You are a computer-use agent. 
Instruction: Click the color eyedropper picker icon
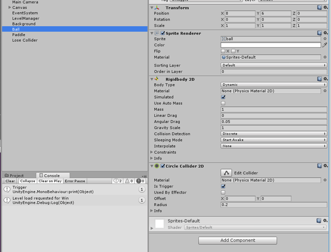[x=325, y=45]
